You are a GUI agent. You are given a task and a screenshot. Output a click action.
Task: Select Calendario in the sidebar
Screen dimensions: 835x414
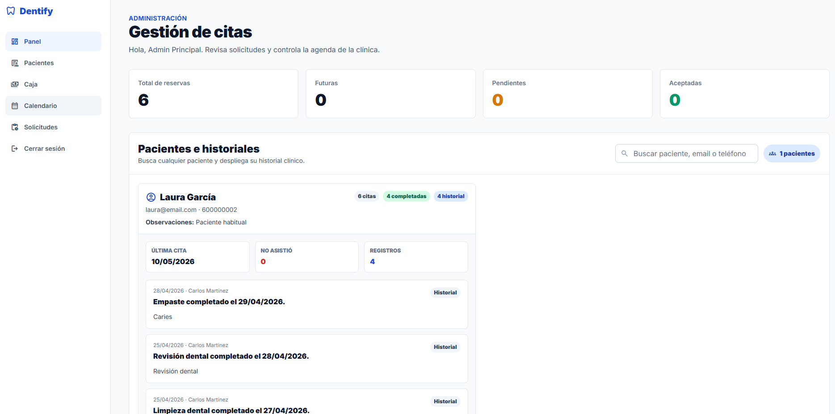(x=53, y=106)
